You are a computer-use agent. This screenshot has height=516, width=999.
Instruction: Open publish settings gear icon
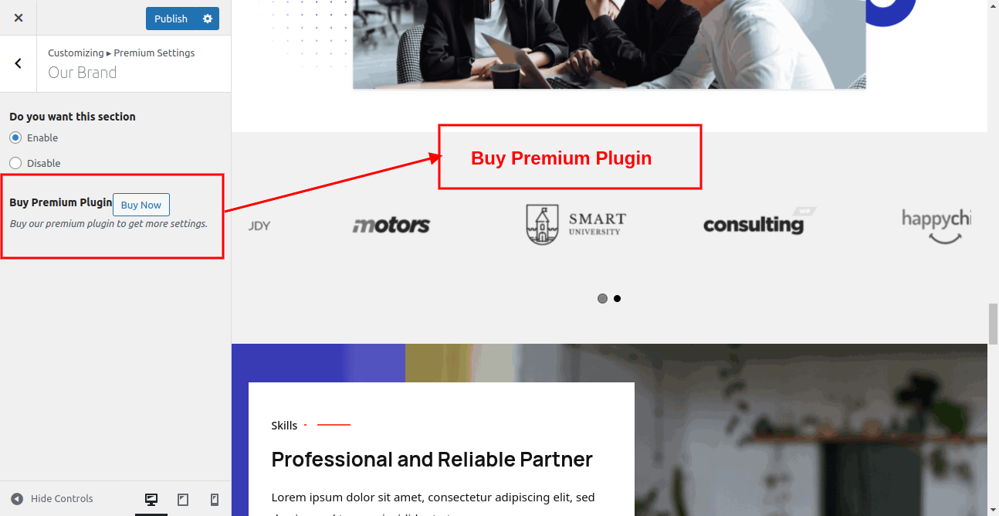pos(208,19)
